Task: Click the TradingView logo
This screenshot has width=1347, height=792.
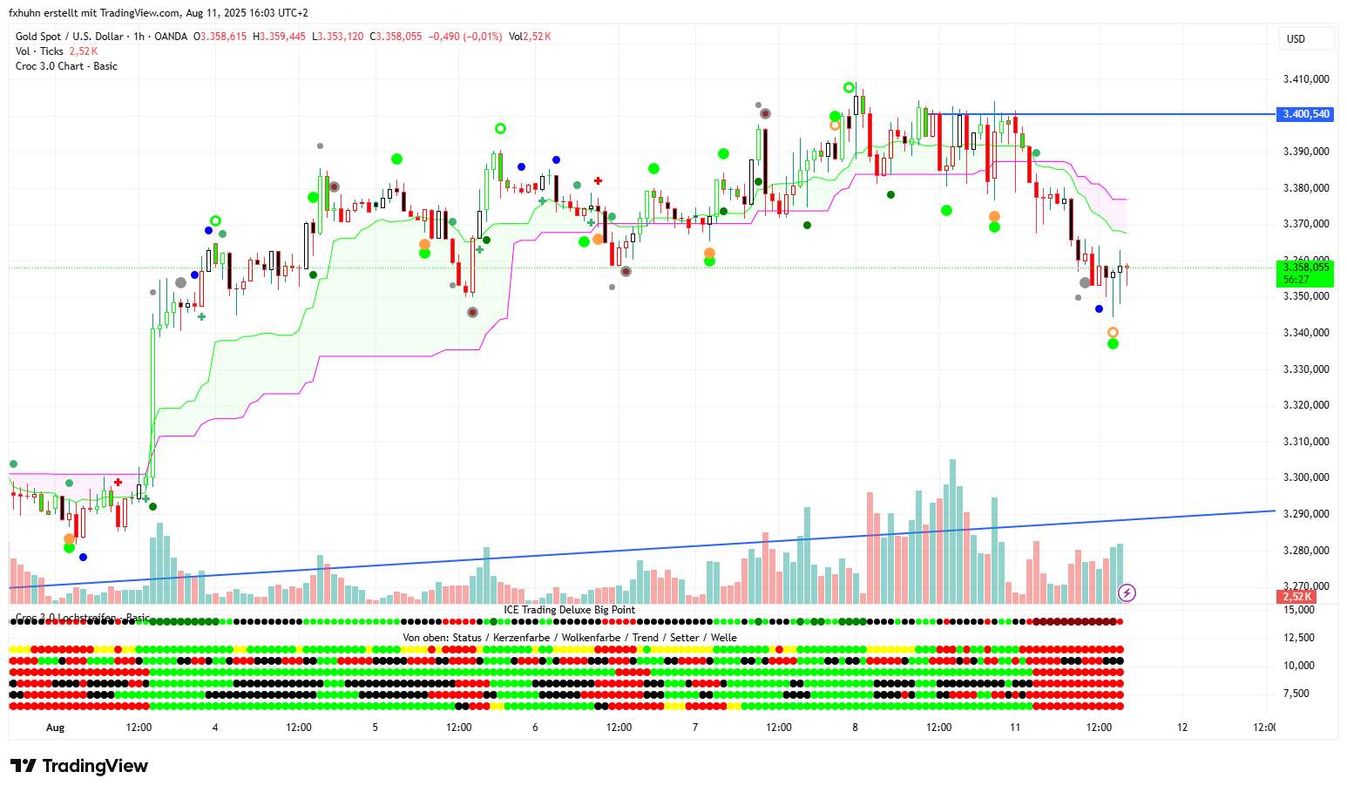Action: tap(79, 766)
